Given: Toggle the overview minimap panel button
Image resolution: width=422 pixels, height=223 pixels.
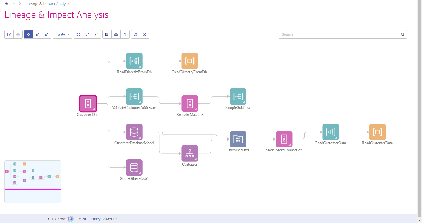Looking at the screenshot, I should [x=107, y=34].
